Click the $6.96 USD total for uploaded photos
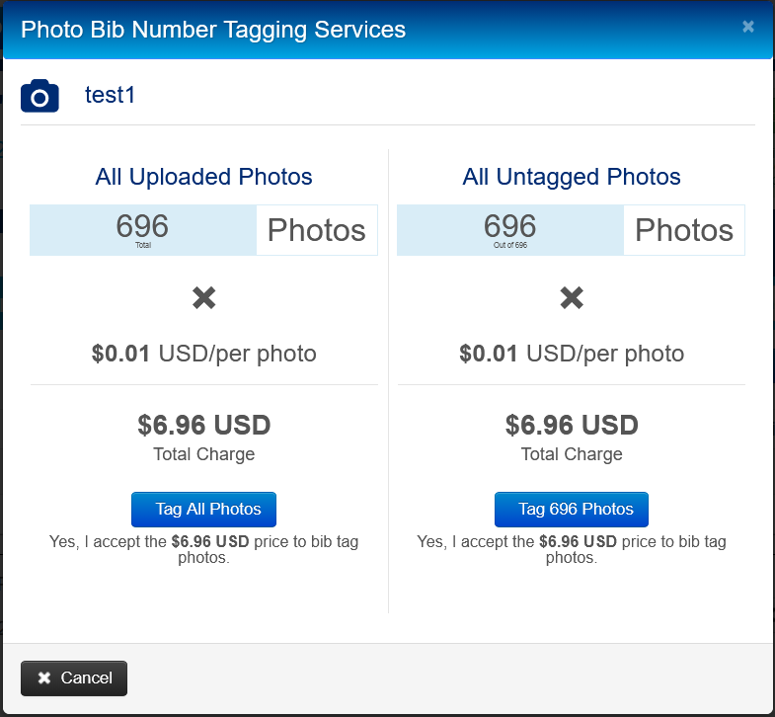 click(204, 426)
